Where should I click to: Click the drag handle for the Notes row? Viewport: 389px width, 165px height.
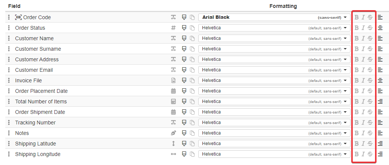pyautogui.click(x=9, y=133)
